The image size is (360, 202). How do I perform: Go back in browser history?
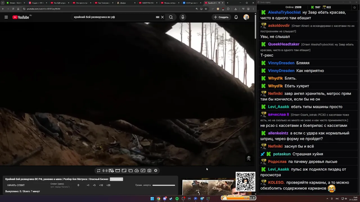coord(3,9)
